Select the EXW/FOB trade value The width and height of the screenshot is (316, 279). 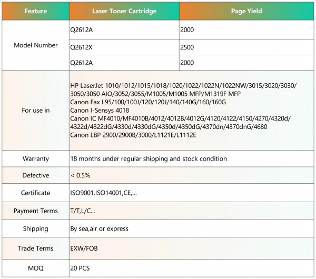click(84, 248)
